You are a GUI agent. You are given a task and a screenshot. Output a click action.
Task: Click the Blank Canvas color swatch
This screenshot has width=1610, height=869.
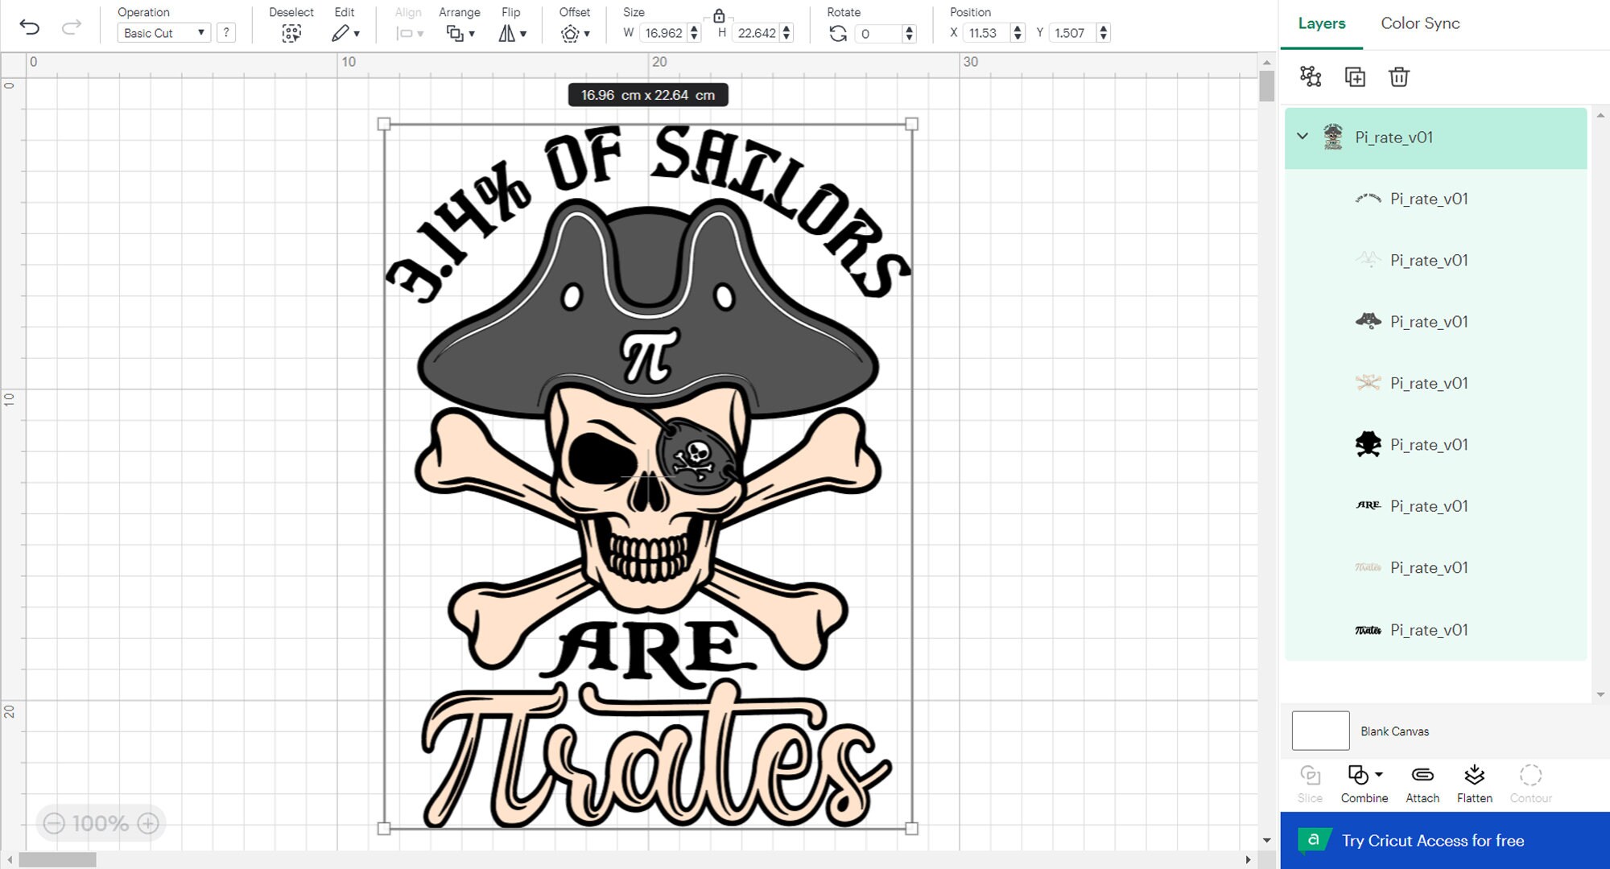pos(1320,731)
